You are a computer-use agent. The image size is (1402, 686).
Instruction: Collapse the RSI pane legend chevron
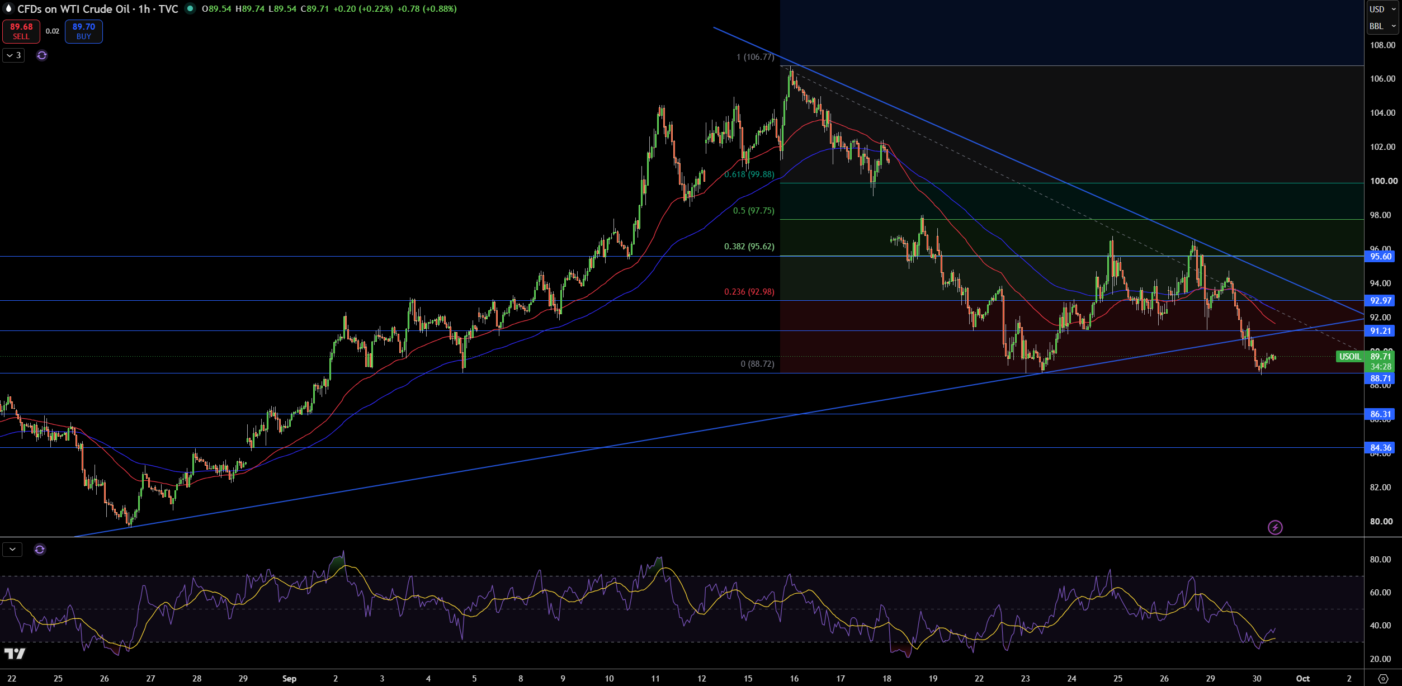tap(12, 550)
